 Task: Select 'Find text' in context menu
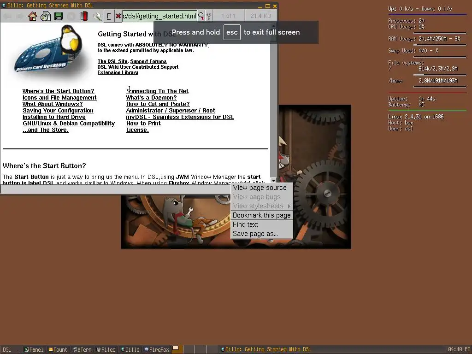[x=262, y=224]
